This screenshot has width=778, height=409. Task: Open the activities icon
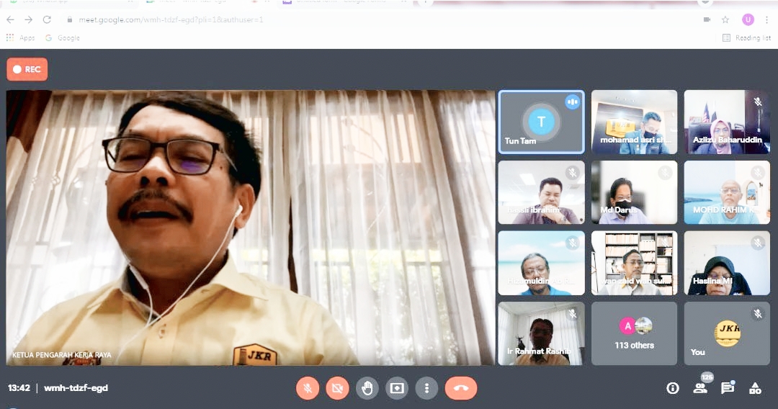[755, 388]
